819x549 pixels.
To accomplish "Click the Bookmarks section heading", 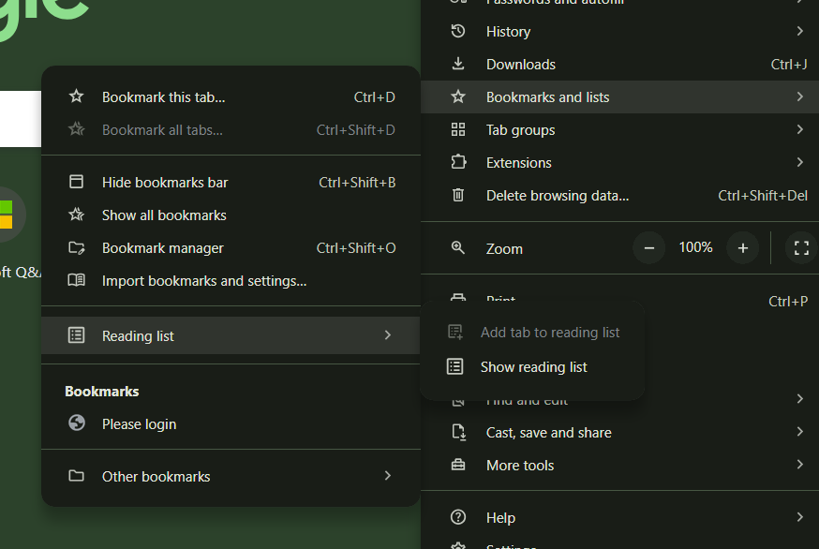I will coord(102,392).
